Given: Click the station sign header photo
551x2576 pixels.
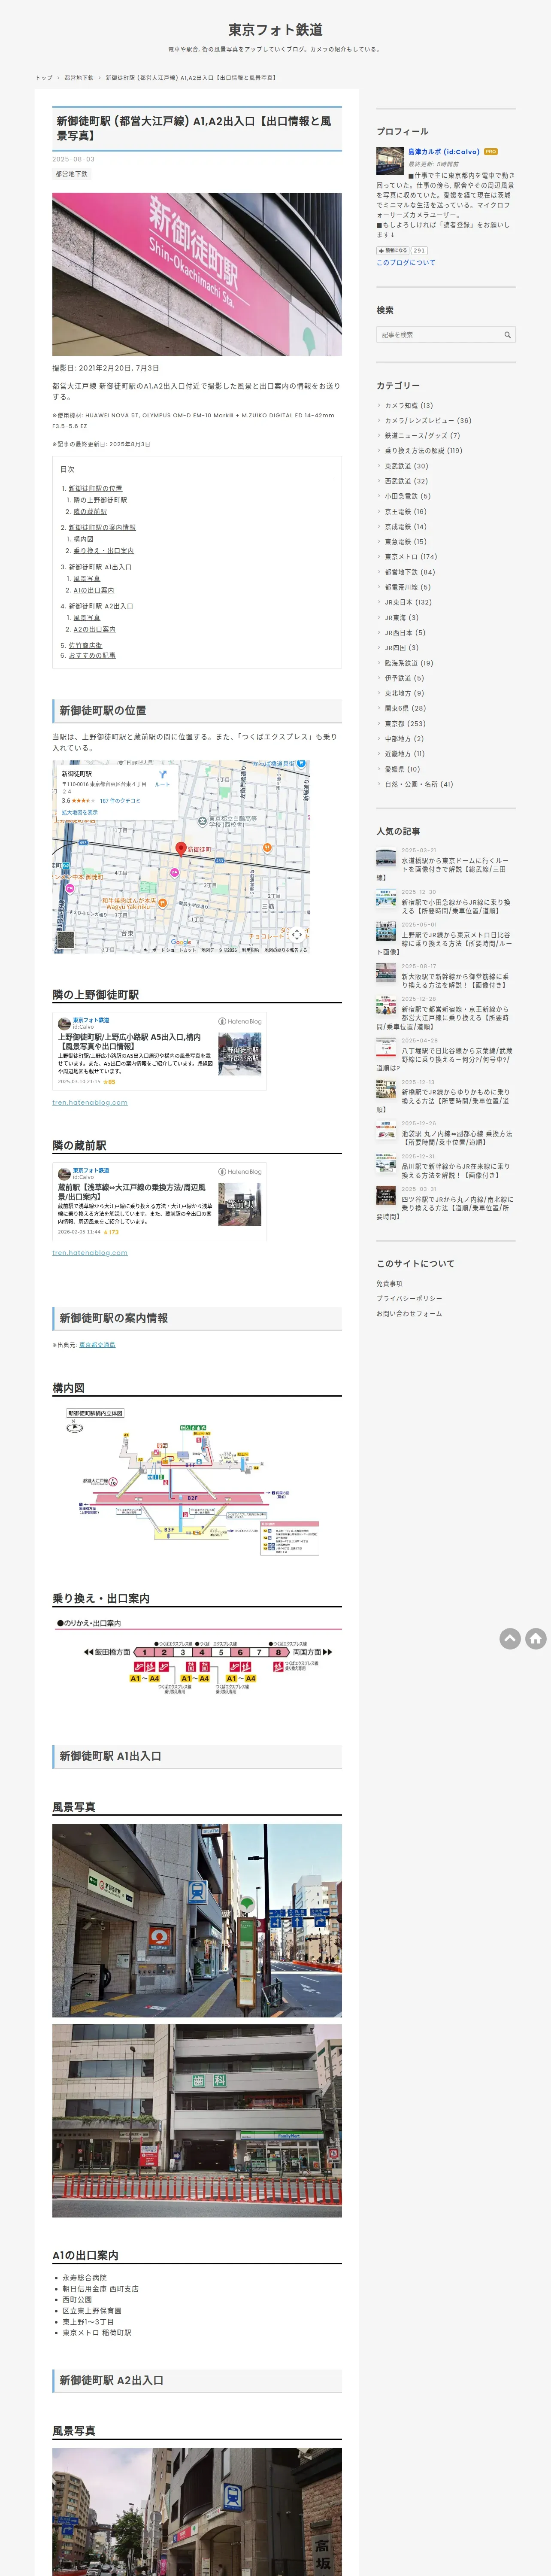Looking at the screenshot, I should click(197, 274).
